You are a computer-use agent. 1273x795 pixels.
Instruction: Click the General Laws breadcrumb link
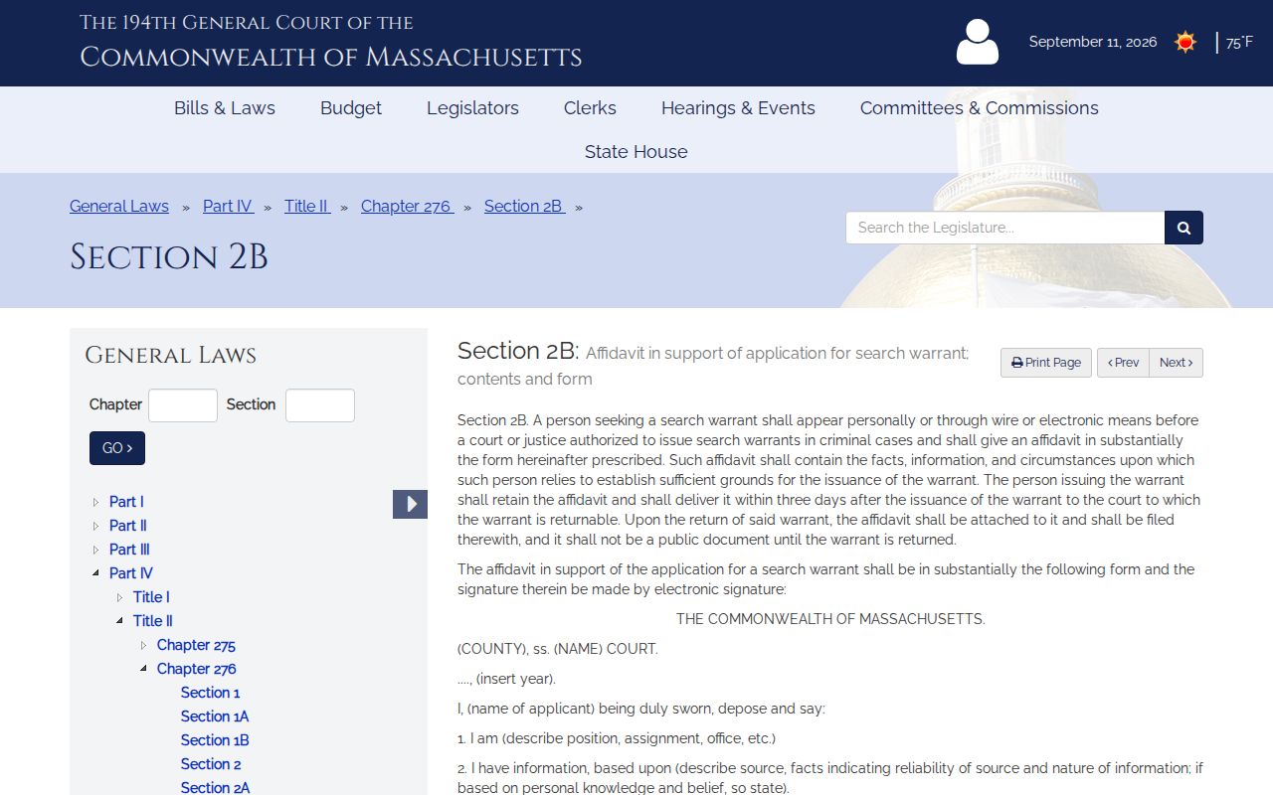point(119,207)
